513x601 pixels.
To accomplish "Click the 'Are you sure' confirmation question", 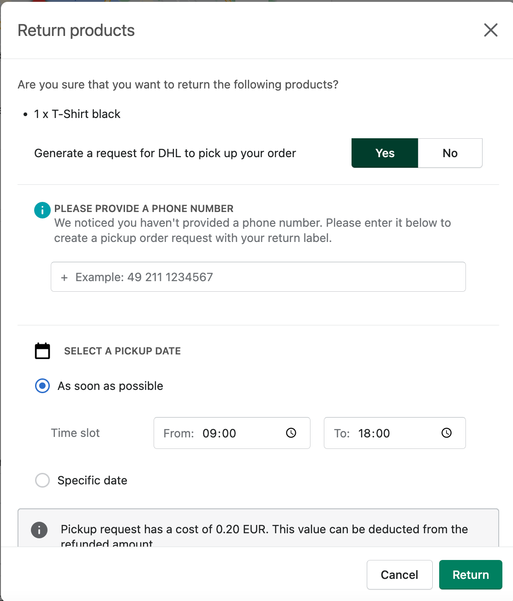I will 178,84.
